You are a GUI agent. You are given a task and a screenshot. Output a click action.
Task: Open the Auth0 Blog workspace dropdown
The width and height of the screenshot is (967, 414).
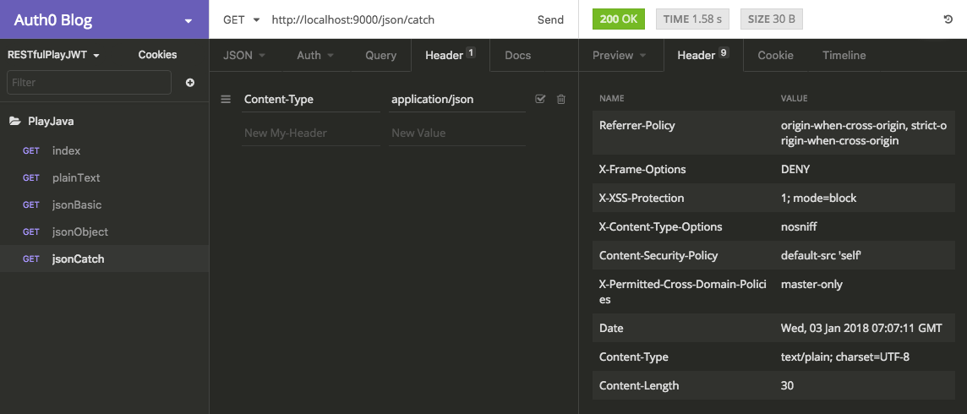188,21
